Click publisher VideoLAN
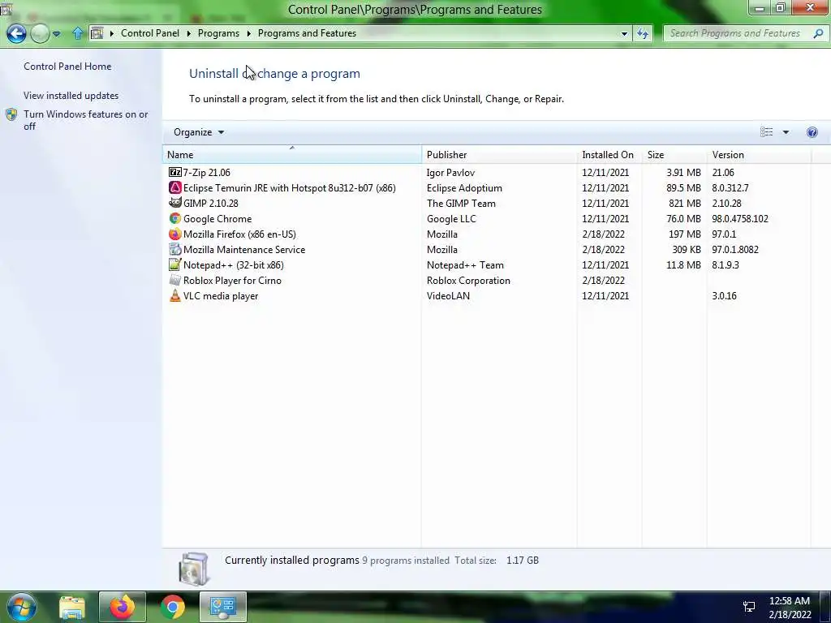This screenshot has height=623, width=831. (448, 296)
